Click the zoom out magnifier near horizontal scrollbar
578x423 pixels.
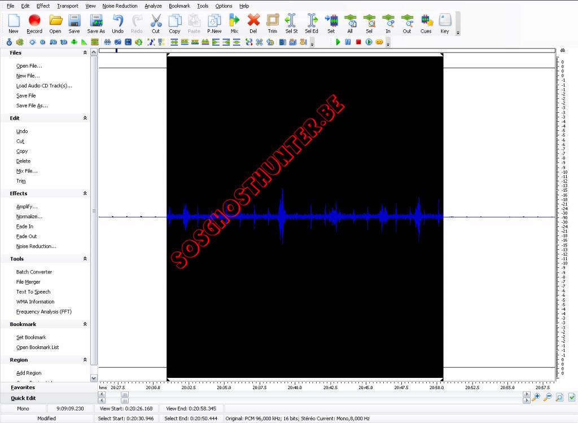pos(548,397)
